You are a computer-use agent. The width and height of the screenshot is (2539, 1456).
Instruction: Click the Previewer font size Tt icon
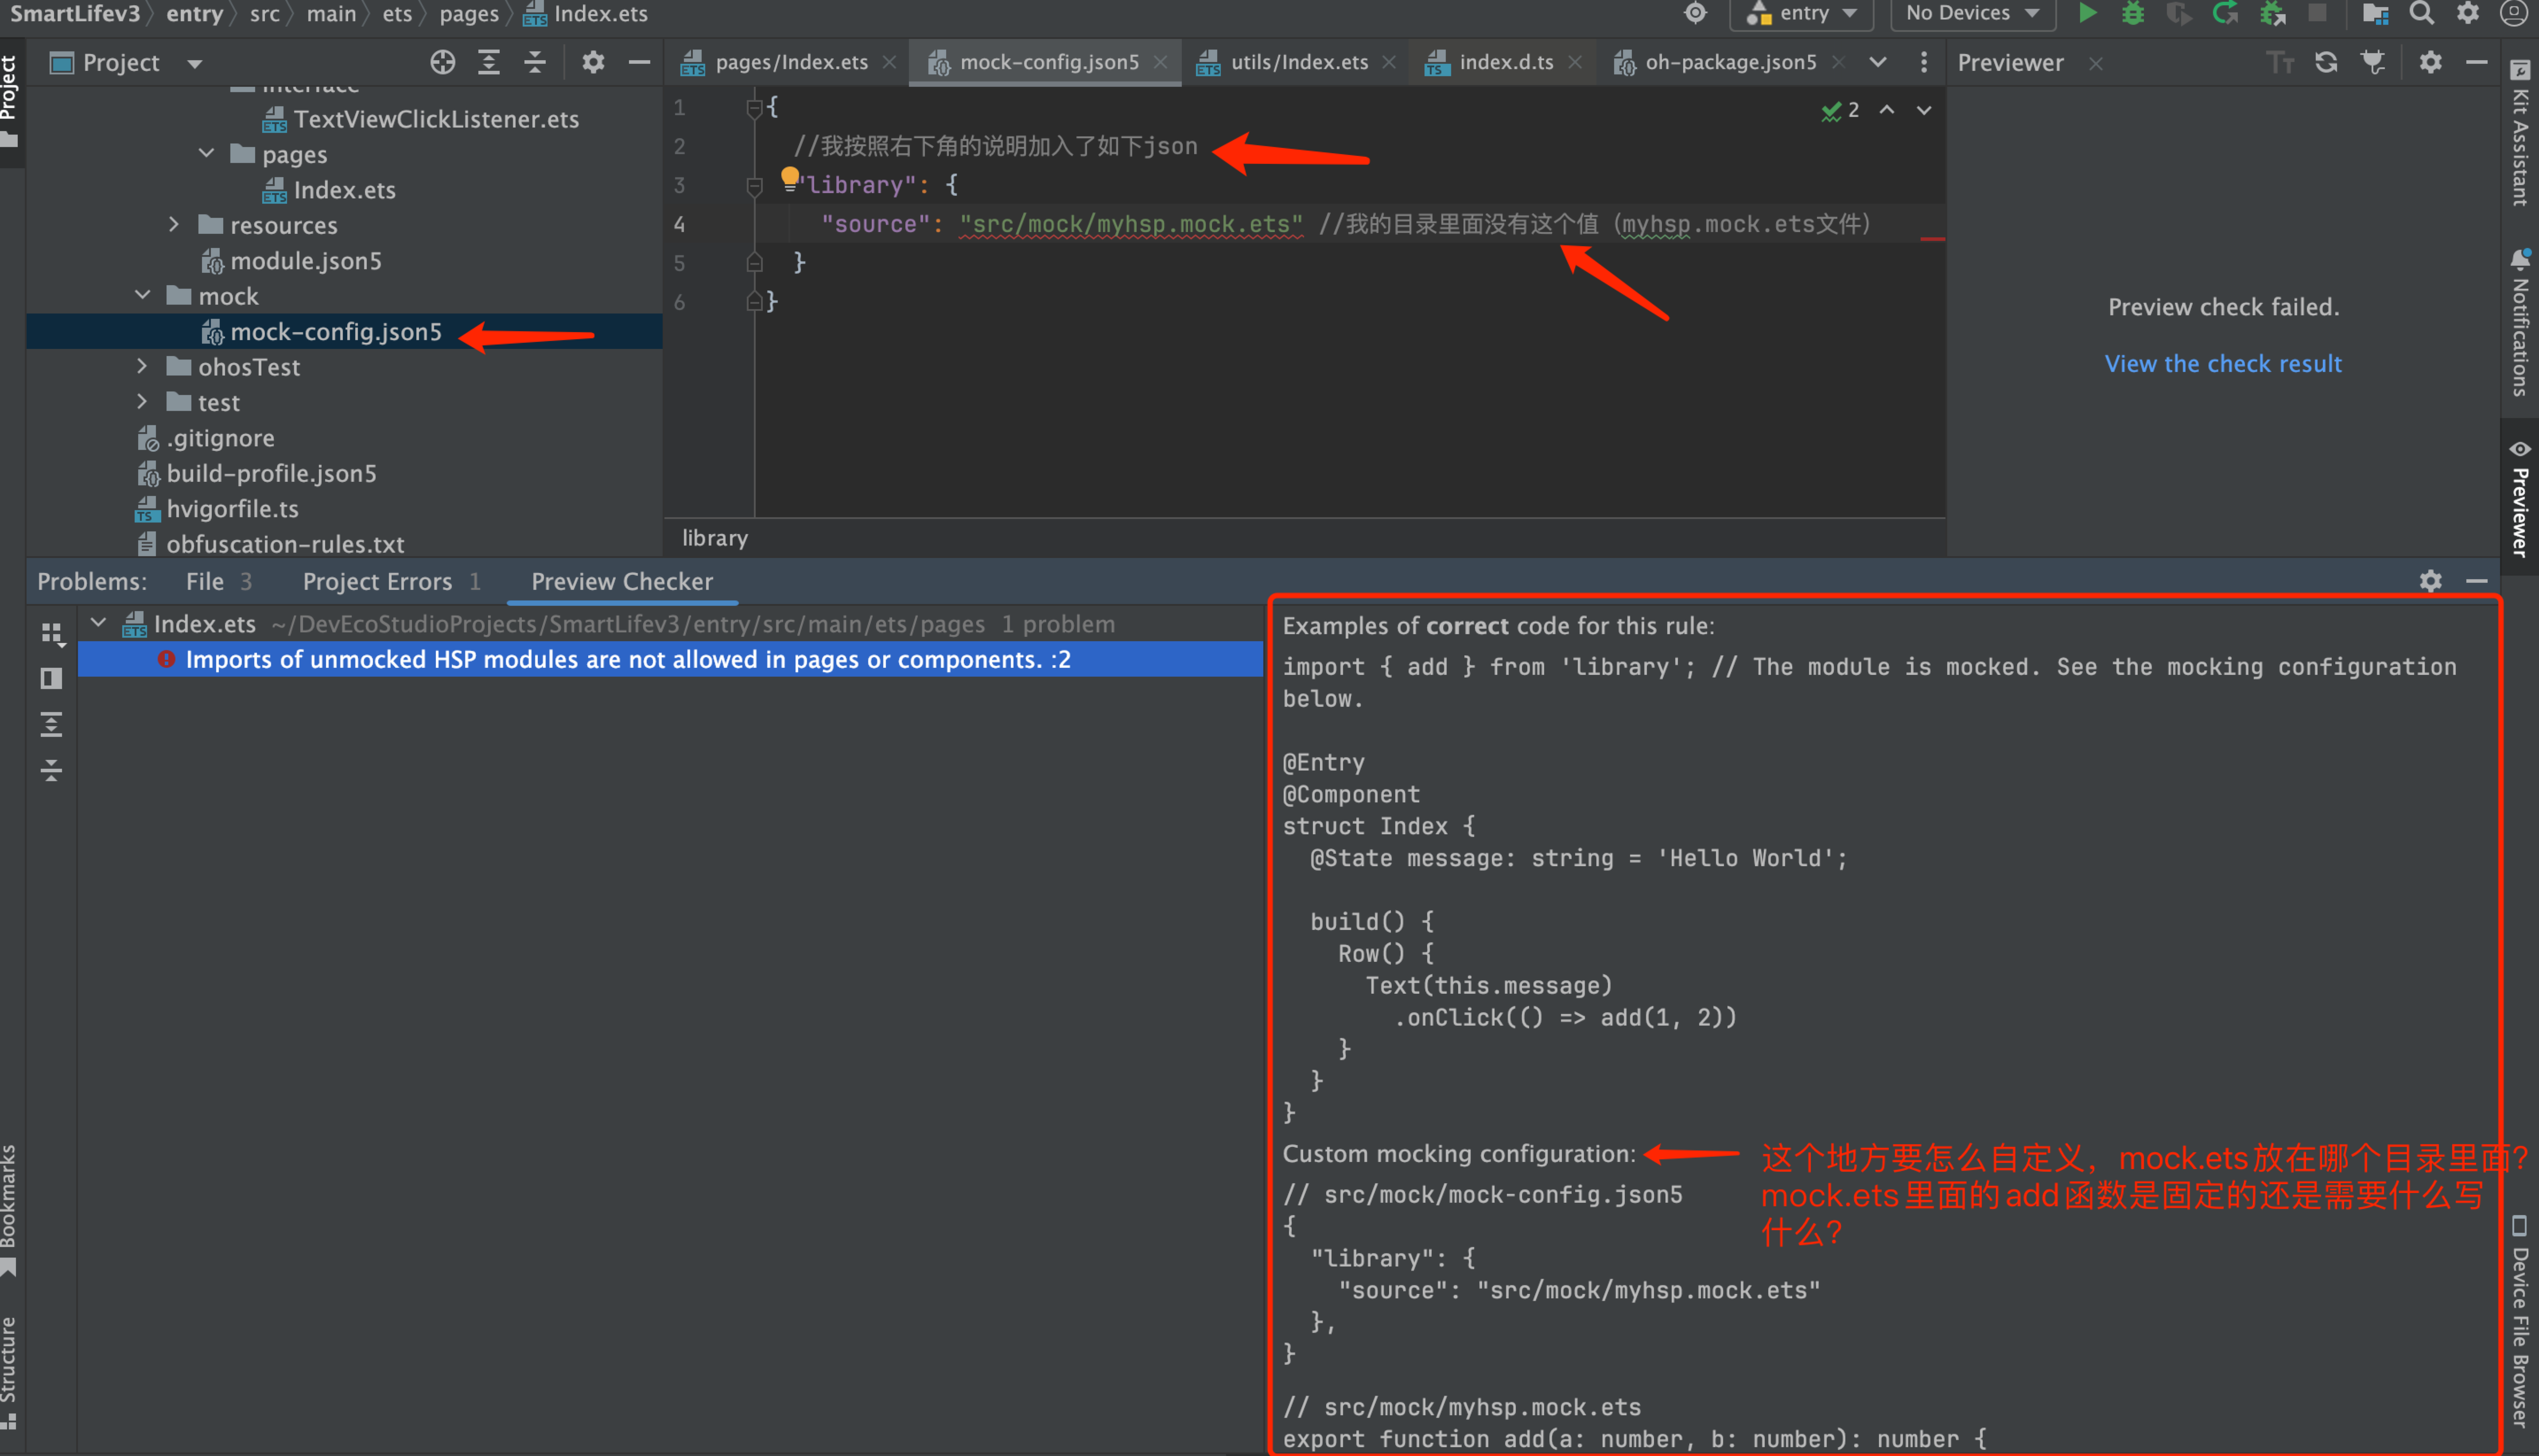[2280, 63]
